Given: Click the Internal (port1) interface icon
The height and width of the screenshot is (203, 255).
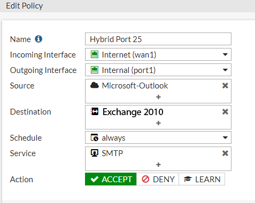Looking at the screenshot, I should (x=95, y=70).
